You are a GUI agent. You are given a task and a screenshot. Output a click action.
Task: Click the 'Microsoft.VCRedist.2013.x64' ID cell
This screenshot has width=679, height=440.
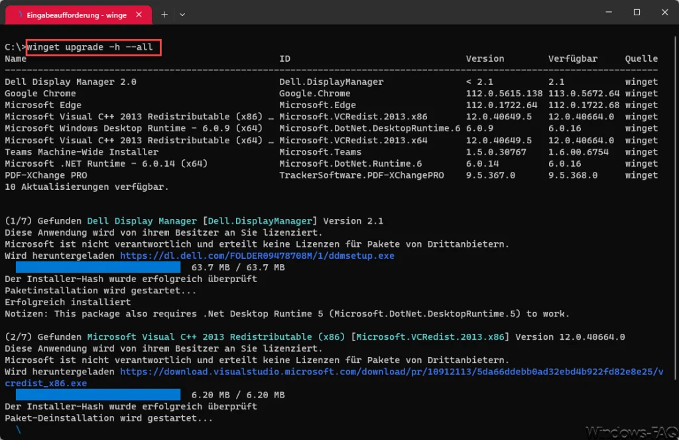tap(353, 141)
